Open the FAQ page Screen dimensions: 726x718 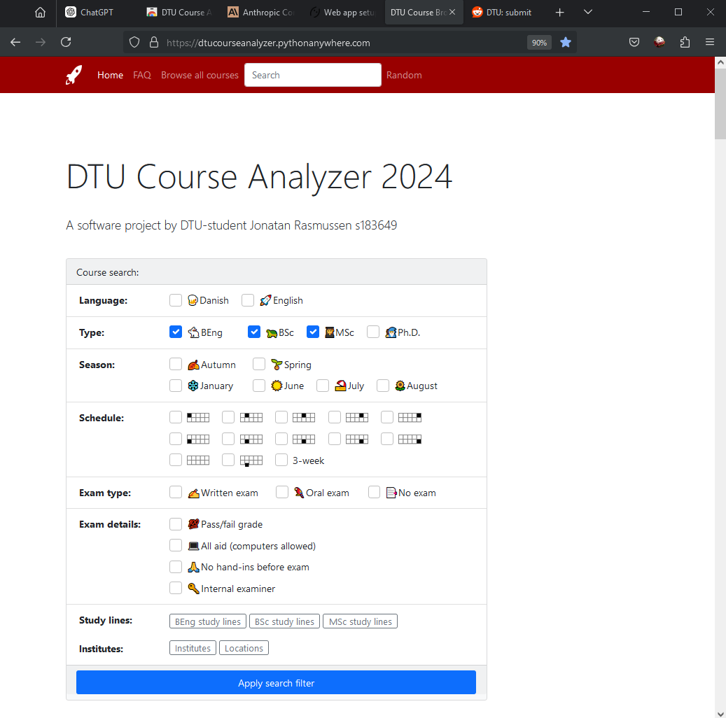click(x=141, y=75)
